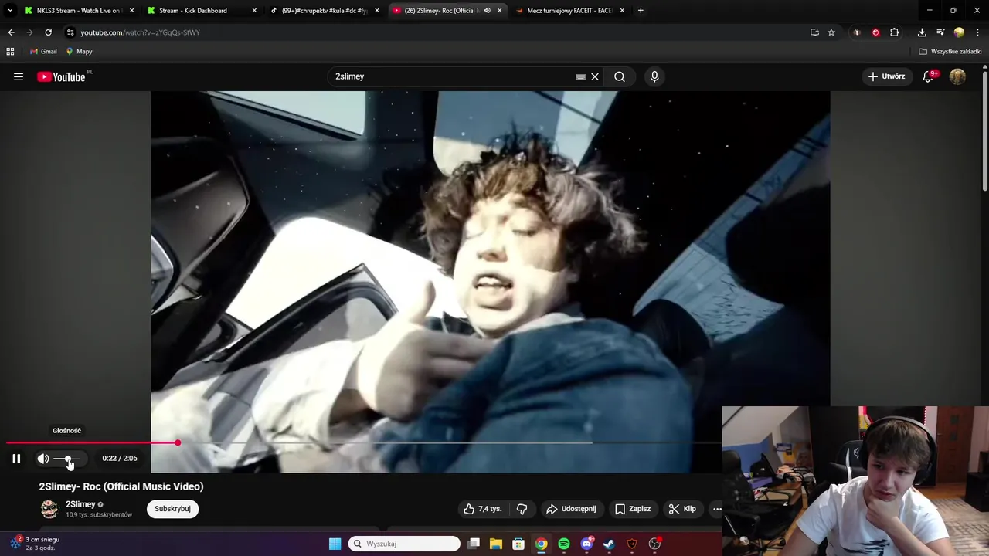
Task: Open the Gmail bookmark
Action: click(x=43, y=52)
